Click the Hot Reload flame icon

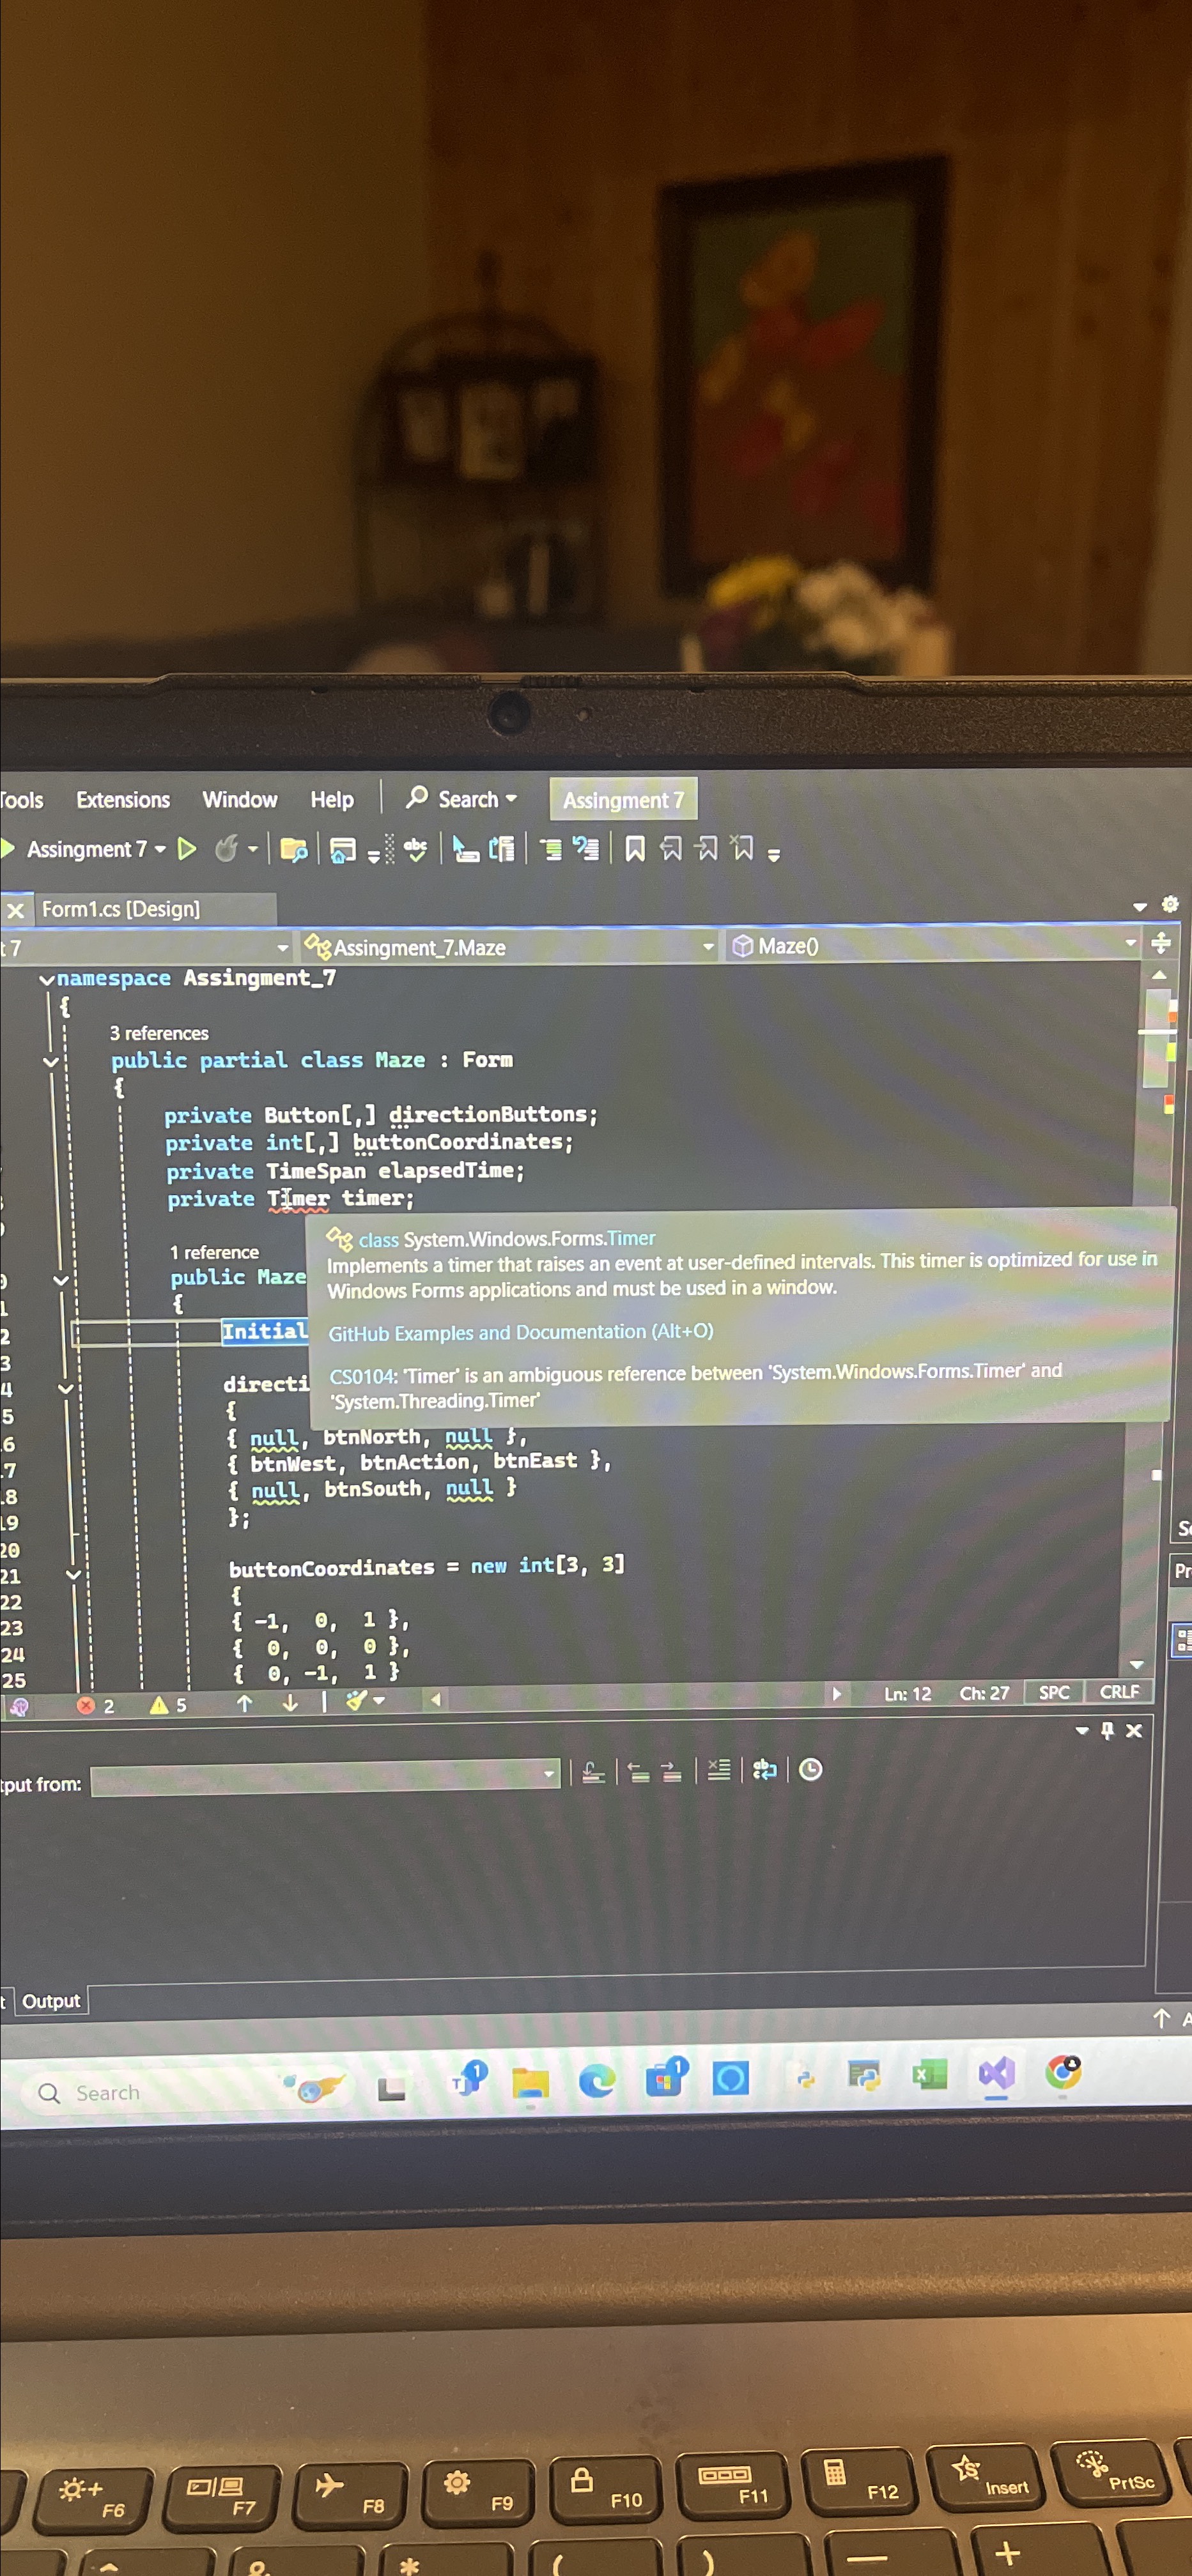coord(227,849)
